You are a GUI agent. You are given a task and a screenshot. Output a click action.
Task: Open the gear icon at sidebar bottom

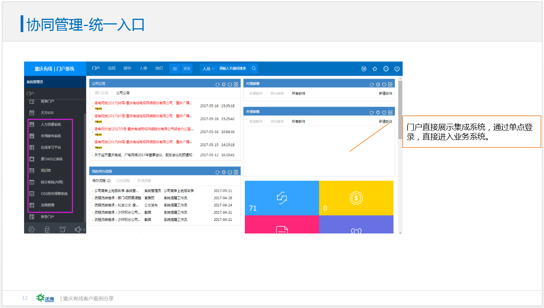pos(32,229)
